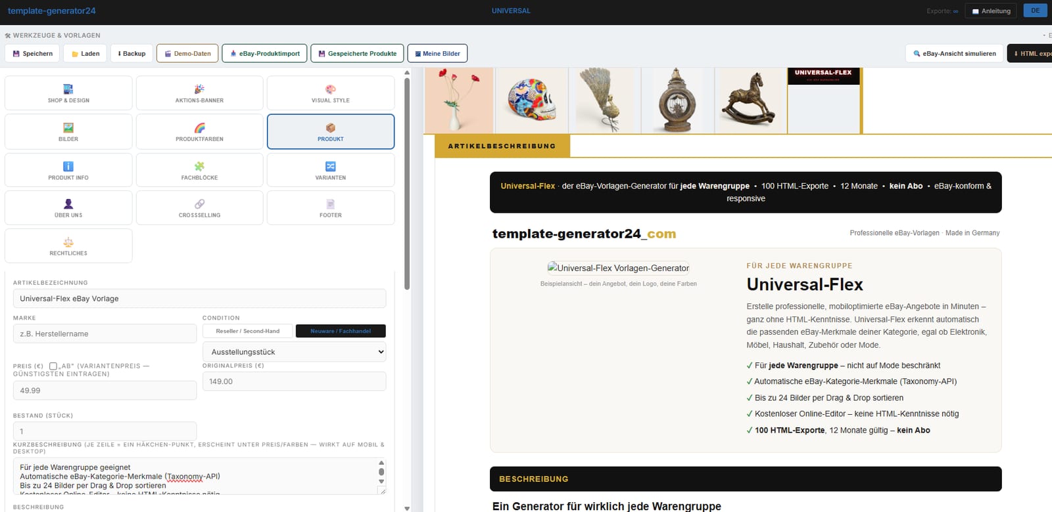Image resolution: width=1052 pixels, height=512 pixels.
Task: Click the Kurzbeschreibung textarea scrollbar
Action: point(381,472)
